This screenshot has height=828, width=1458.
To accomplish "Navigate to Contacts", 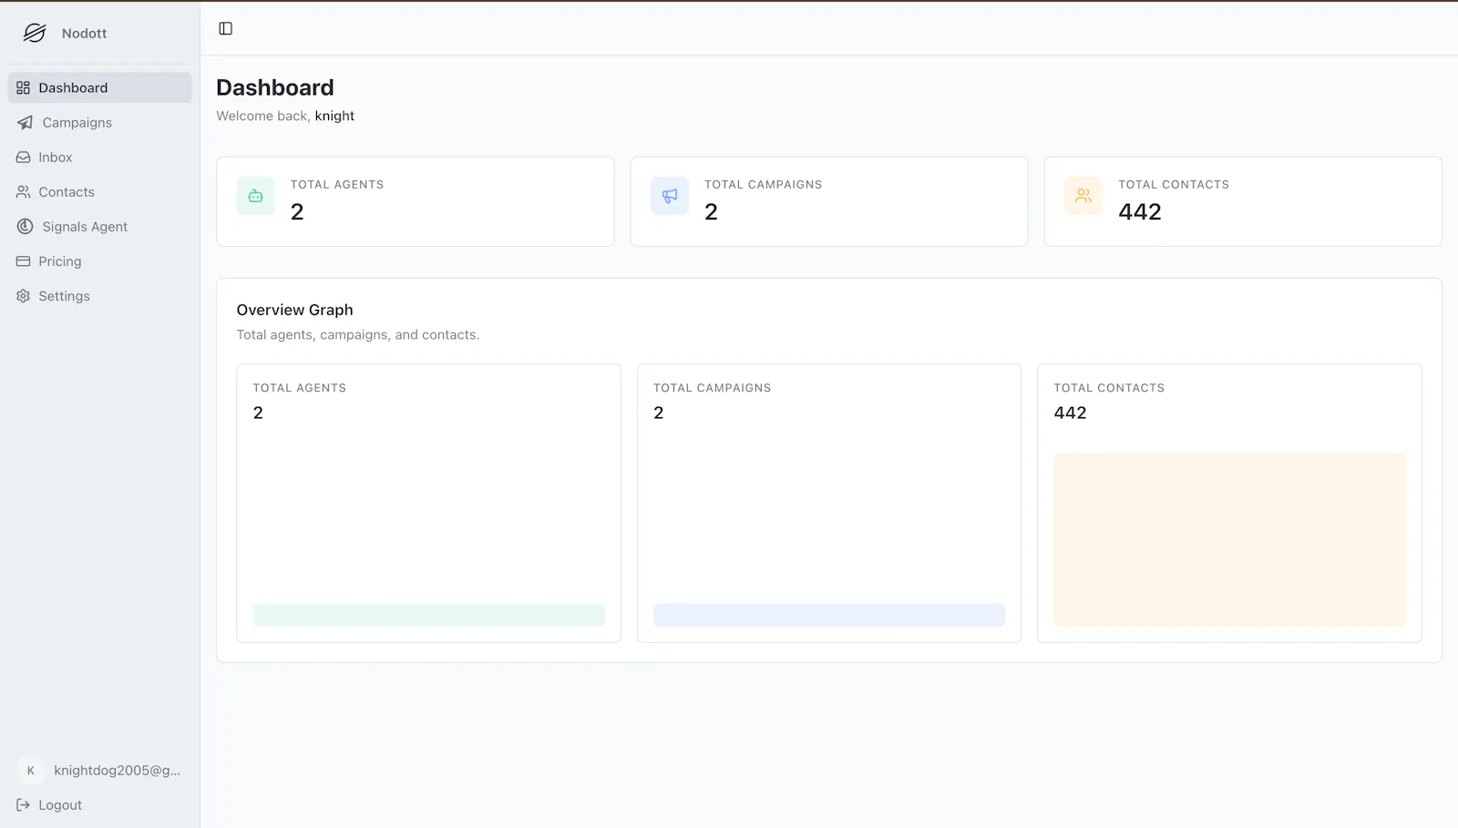I will coord(99,191).
